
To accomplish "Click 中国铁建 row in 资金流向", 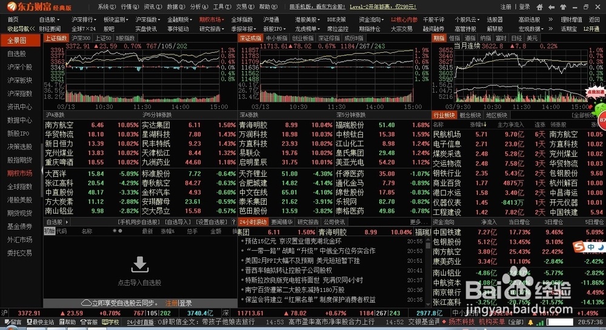I will tap(518, 233).
